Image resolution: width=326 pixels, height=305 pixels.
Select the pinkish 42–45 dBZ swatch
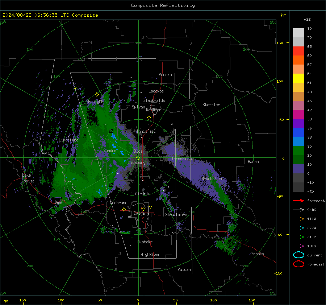298,106
